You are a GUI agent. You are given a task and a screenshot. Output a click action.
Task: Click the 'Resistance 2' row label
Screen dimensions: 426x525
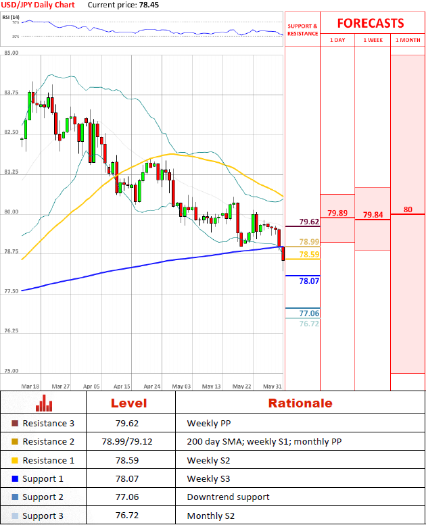[48, 442]
